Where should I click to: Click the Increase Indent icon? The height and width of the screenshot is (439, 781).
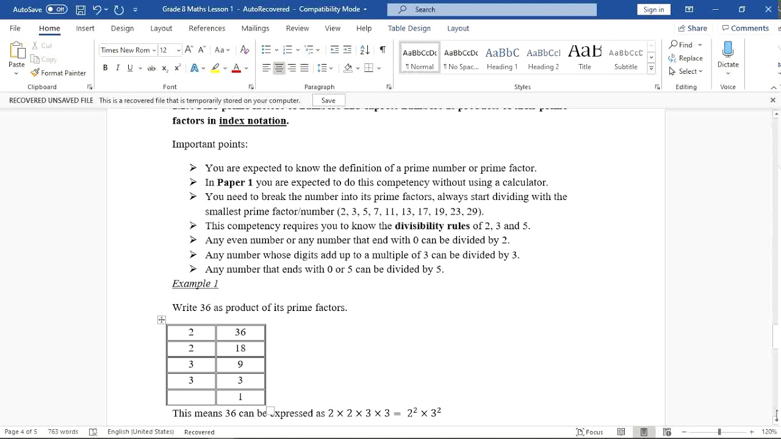(x=347, y=50)
